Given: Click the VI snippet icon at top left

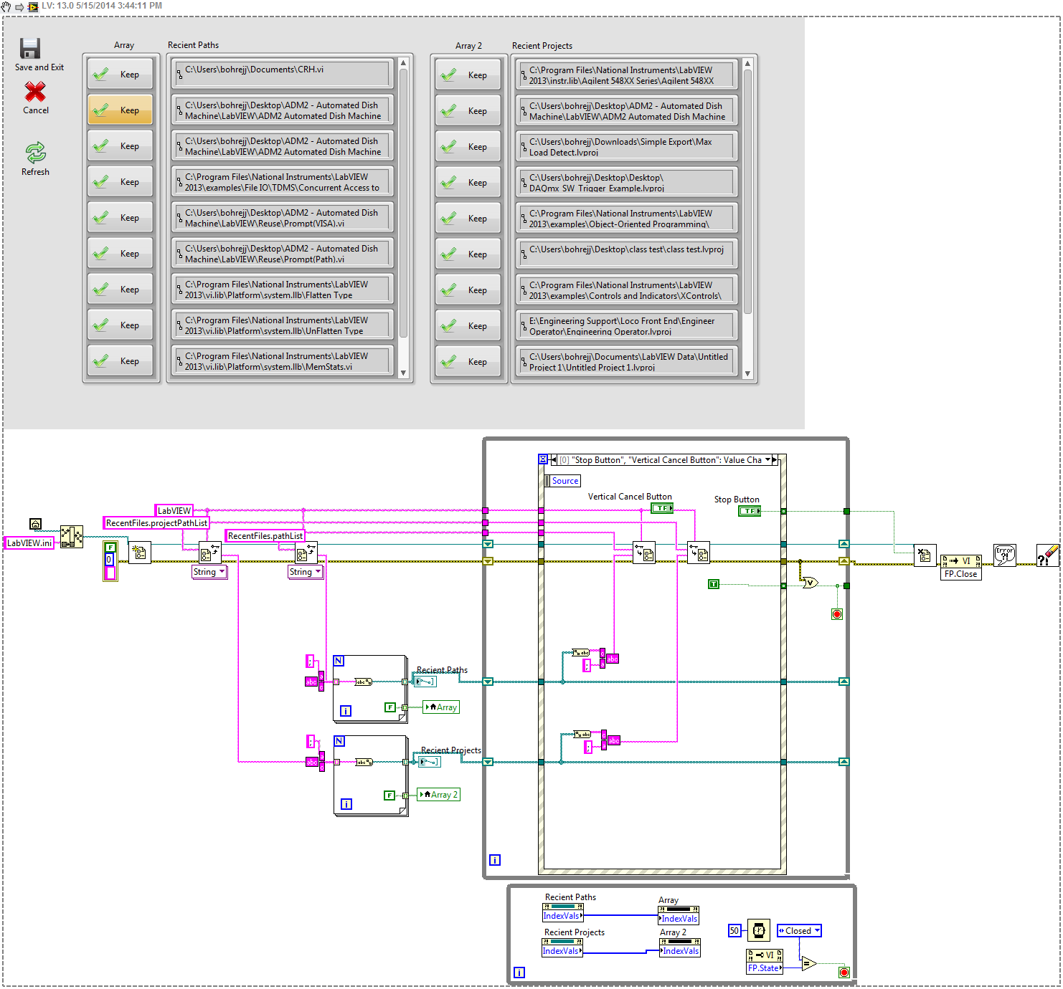Looking at the screenshot, I should click(33, 6).
